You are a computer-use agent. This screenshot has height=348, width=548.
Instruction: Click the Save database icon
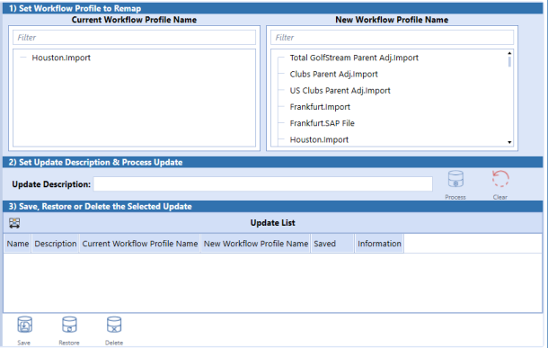(x=24, y=325)
